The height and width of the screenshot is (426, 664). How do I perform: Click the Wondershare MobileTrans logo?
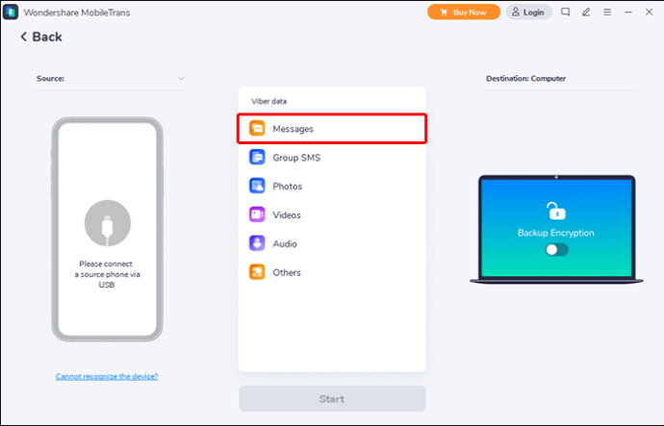click(11, 12)
